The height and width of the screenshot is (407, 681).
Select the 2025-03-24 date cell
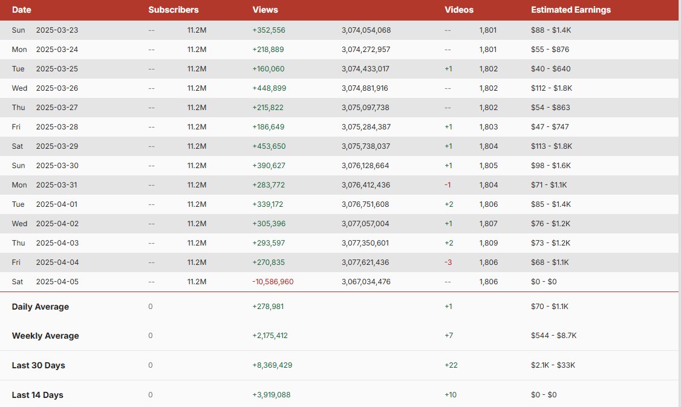[57, 50]
